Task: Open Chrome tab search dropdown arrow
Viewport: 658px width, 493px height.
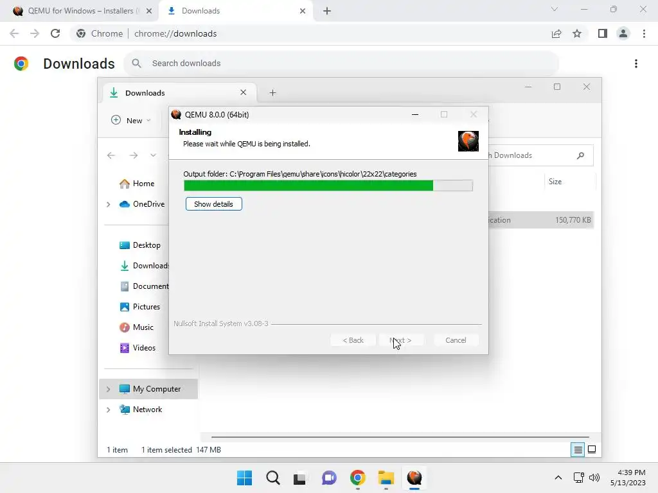Action: (555, 9)
